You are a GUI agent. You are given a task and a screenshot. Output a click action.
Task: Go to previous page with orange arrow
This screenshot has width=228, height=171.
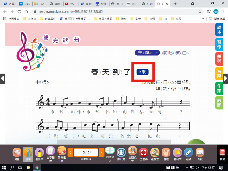[x=70, y=152]
